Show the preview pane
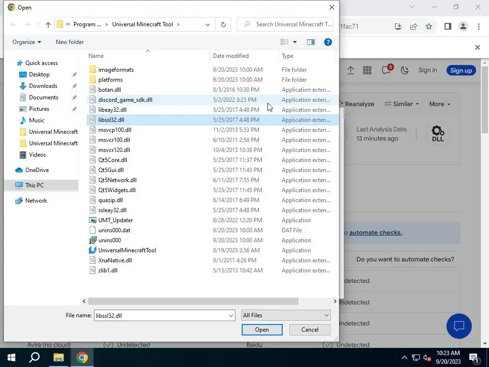The width and height of the screenshot is (489, 367). tap(311, 42)
